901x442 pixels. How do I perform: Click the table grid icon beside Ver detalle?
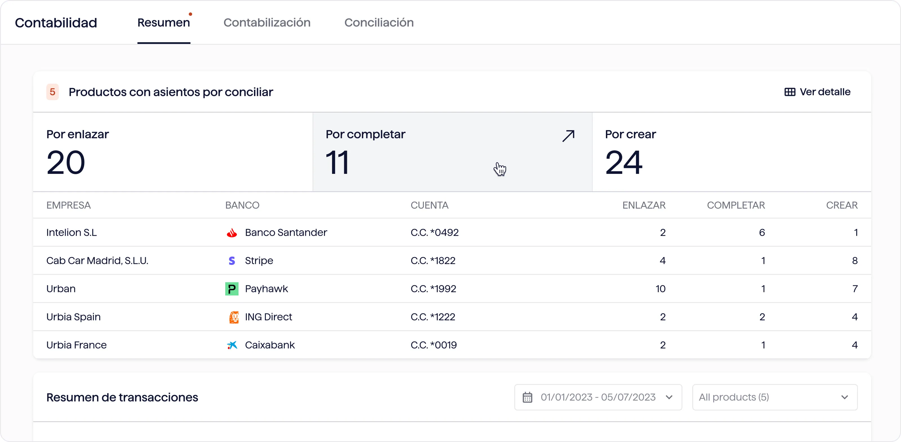click(790, 92)
